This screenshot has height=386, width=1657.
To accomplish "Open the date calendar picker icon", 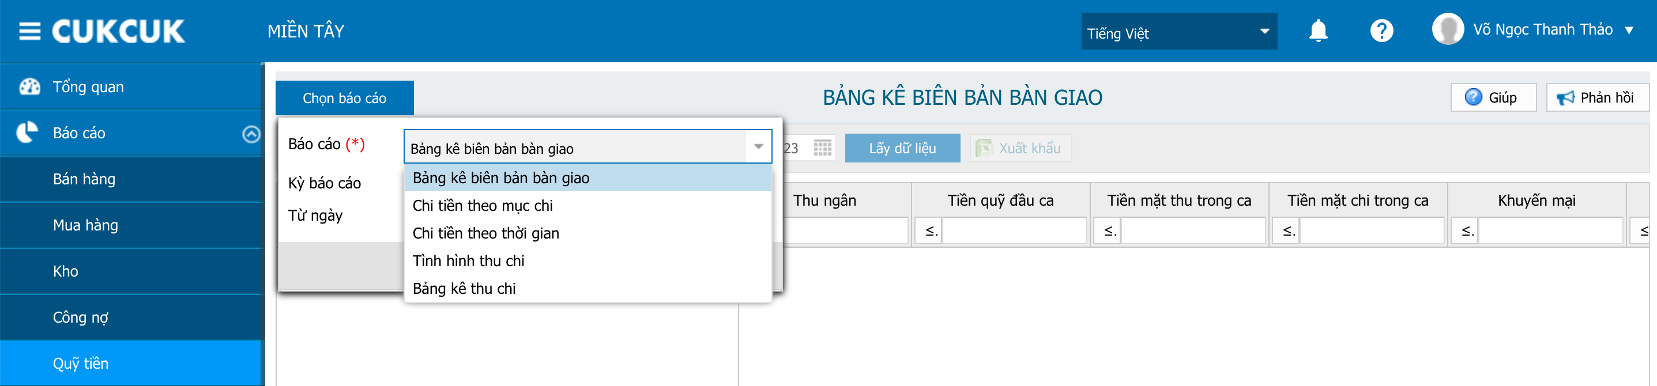I will (823, 149).
